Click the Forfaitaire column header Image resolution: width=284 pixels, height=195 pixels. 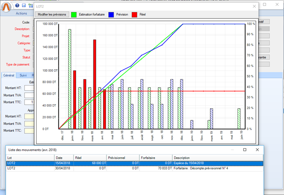tap(156, 158)
